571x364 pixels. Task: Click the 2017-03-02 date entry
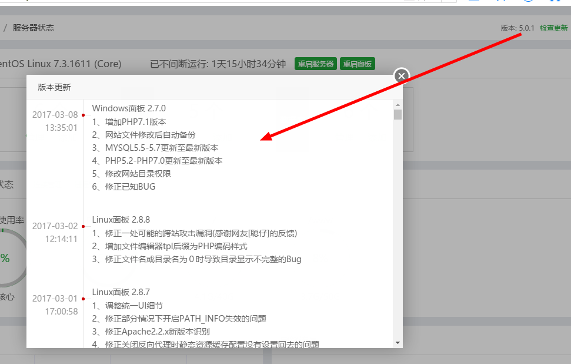click(55, 226)
